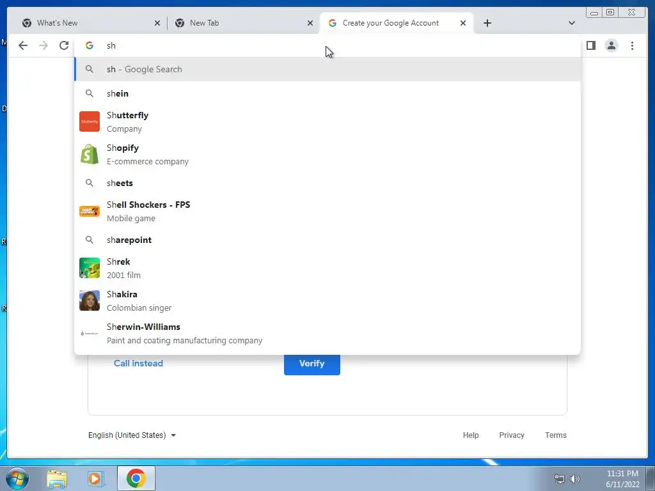
Task: Click the Shopify bag logo icon
Action: tap(90, 154)
